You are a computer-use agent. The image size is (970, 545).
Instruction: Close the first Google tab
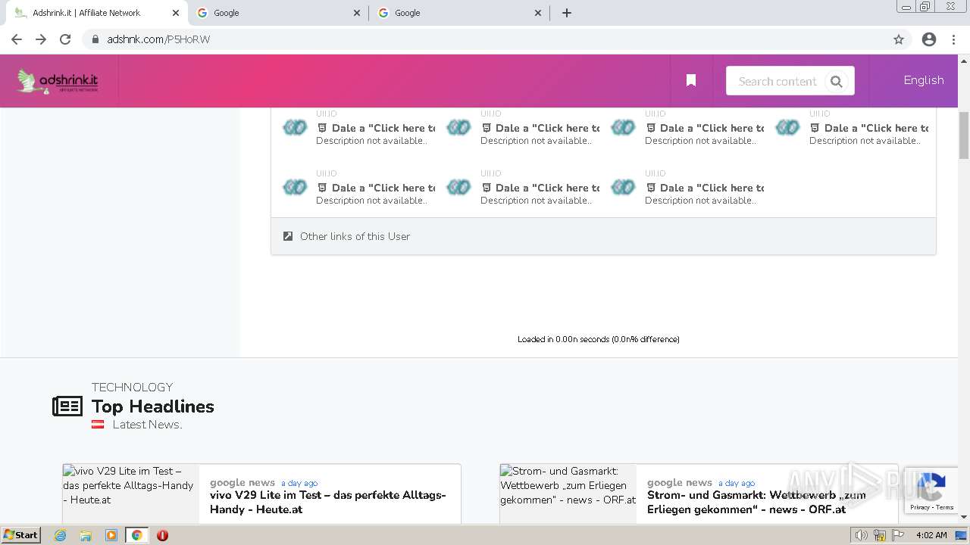[x=357, y=13]
